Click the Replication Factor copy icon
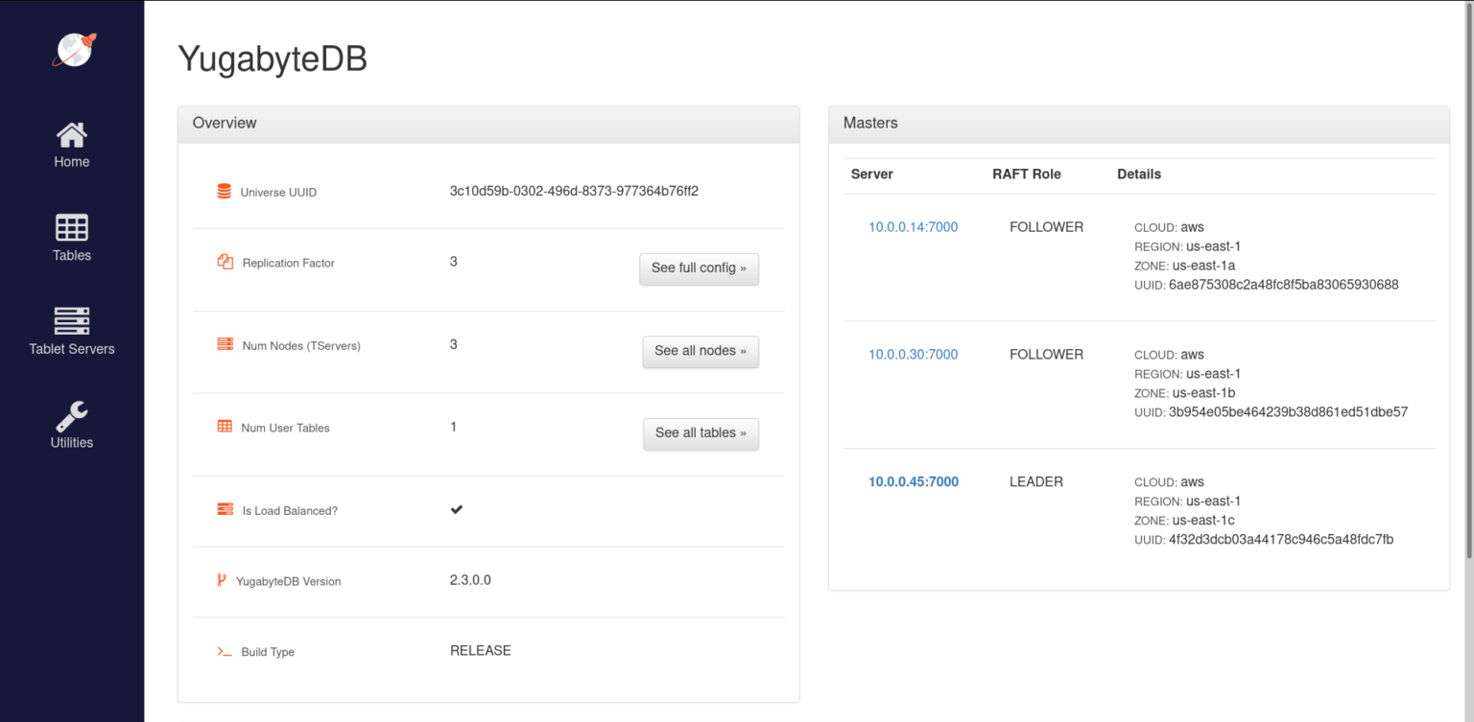The width and height of the screenshot is (1474, 722). [x=226, y=262]
